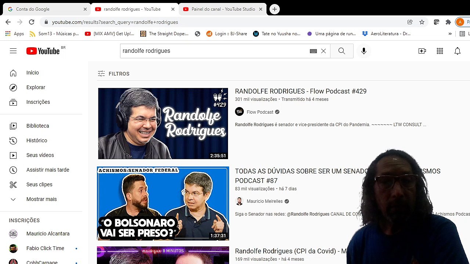
Task: Close the YouTube Studio tab
Action: [261, 9]
